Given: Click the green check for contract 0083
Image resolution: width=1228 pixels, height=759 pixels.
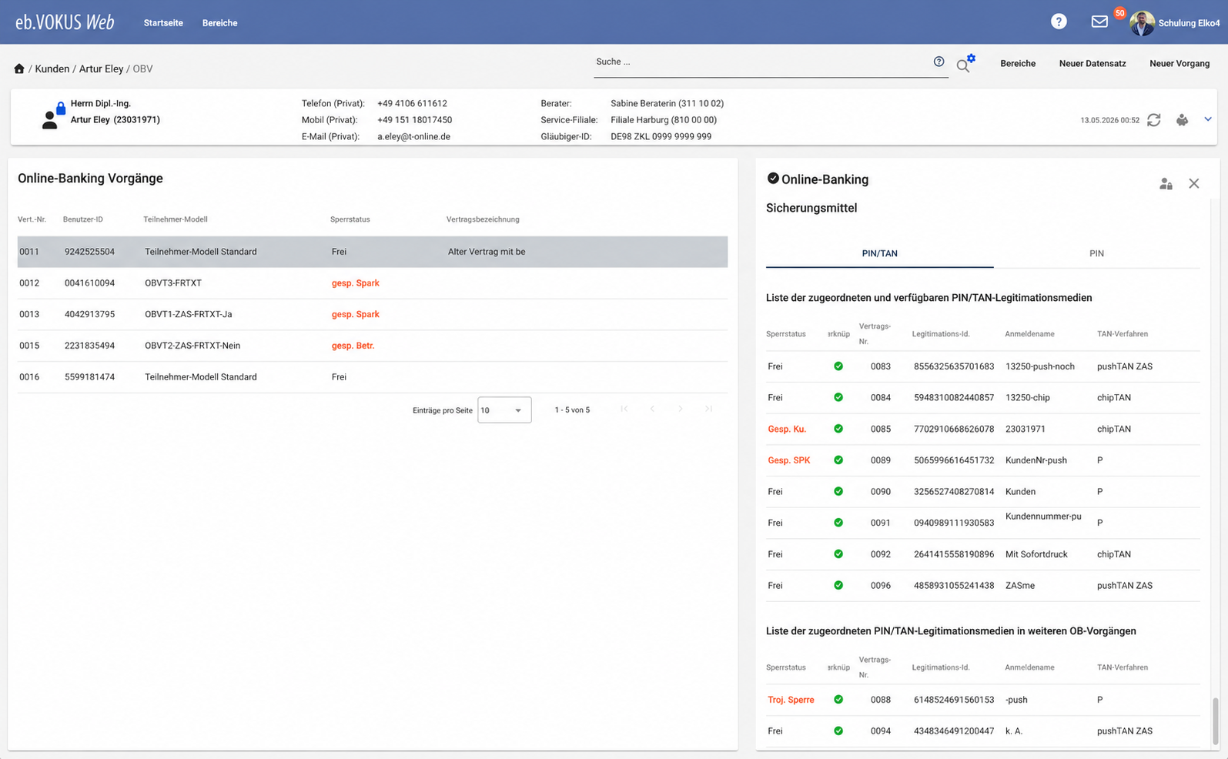Looking at the screenshot, I should 838,366.
